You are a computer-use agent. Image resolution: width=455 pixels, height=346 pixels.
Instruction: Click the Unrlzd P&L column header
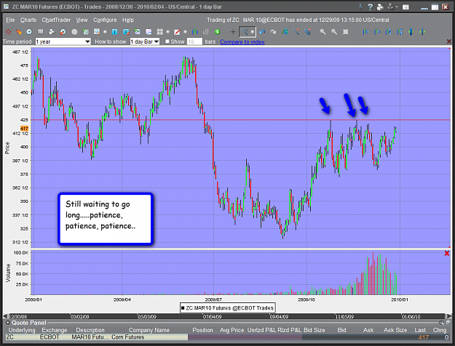click(261, 330)
